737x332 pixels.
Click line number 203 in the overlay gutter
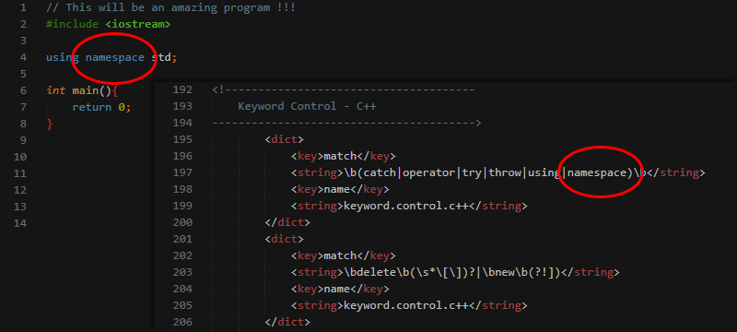(182, 272)
